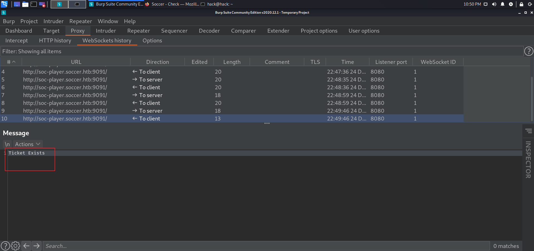Sort by the # column header
Image resolution: width=534 pixels, height=251 pixels.
(11, 62)
